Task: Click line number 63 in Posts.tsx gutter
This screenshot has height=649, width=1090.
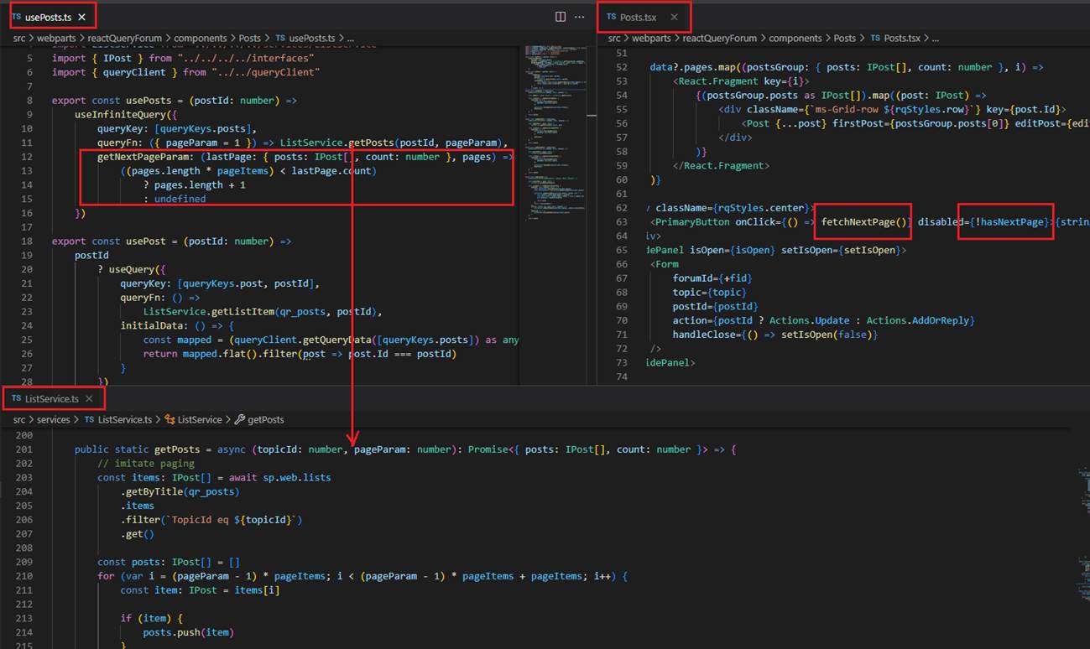Action: [x=621, y=222]
